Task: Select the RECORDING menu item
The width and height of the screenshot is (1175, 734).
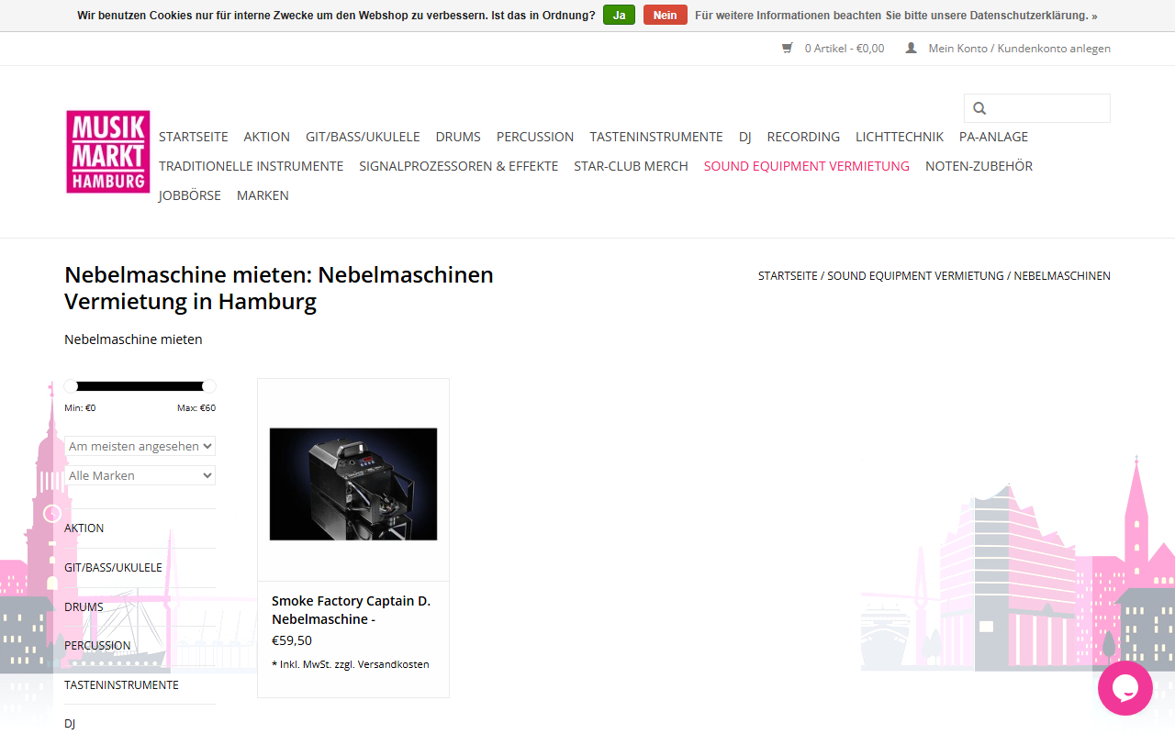Action: pos(803,137)
